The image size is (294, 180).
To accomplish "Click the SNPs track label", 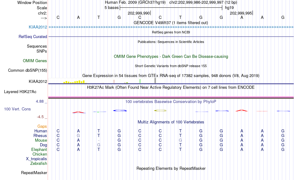I will coord(42,51).
